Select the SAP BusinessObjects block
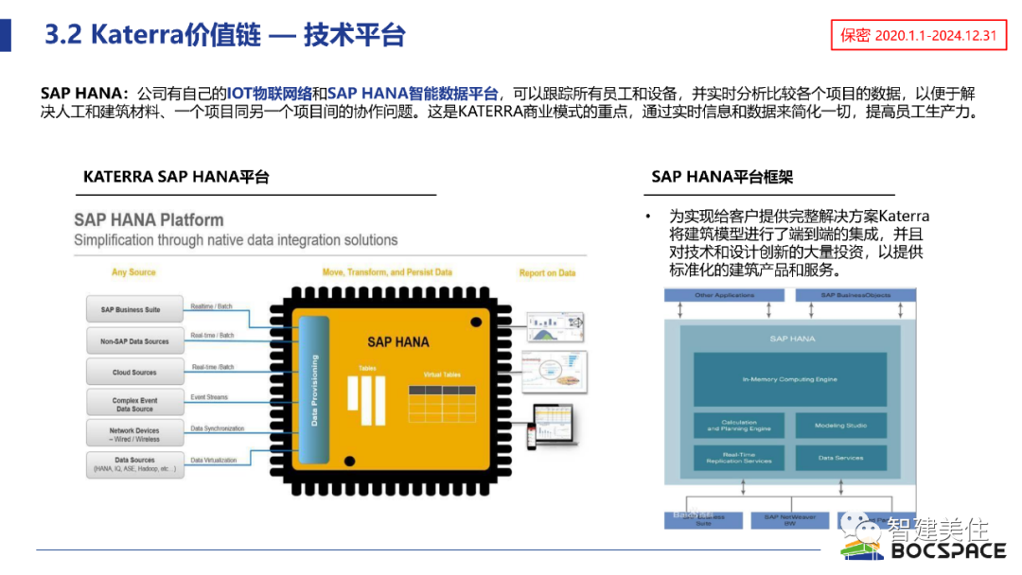 (855, 296)
